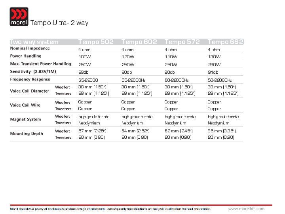Select Tempo 502 frequency '65-22000'
This screenshot has width=285, height=214.
pyautogui.click(x=88, y=80)
